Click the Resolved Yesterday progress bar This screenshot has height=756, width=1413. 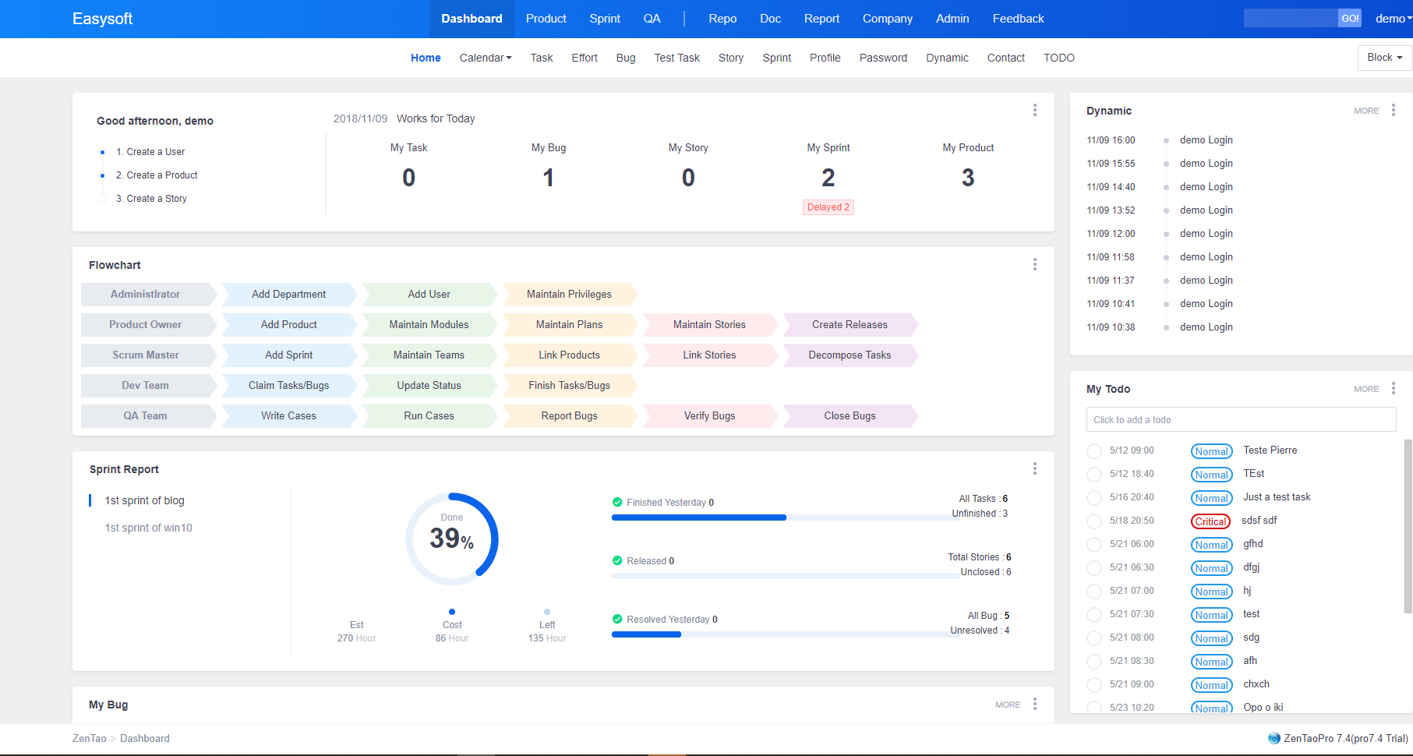tap(787, 634)
